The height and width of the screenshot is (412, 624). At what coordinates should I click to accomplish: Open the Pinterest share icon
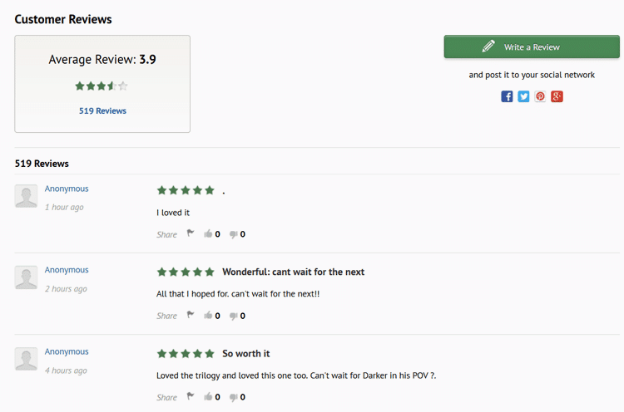pyautogui.click(x=540, y=96)
